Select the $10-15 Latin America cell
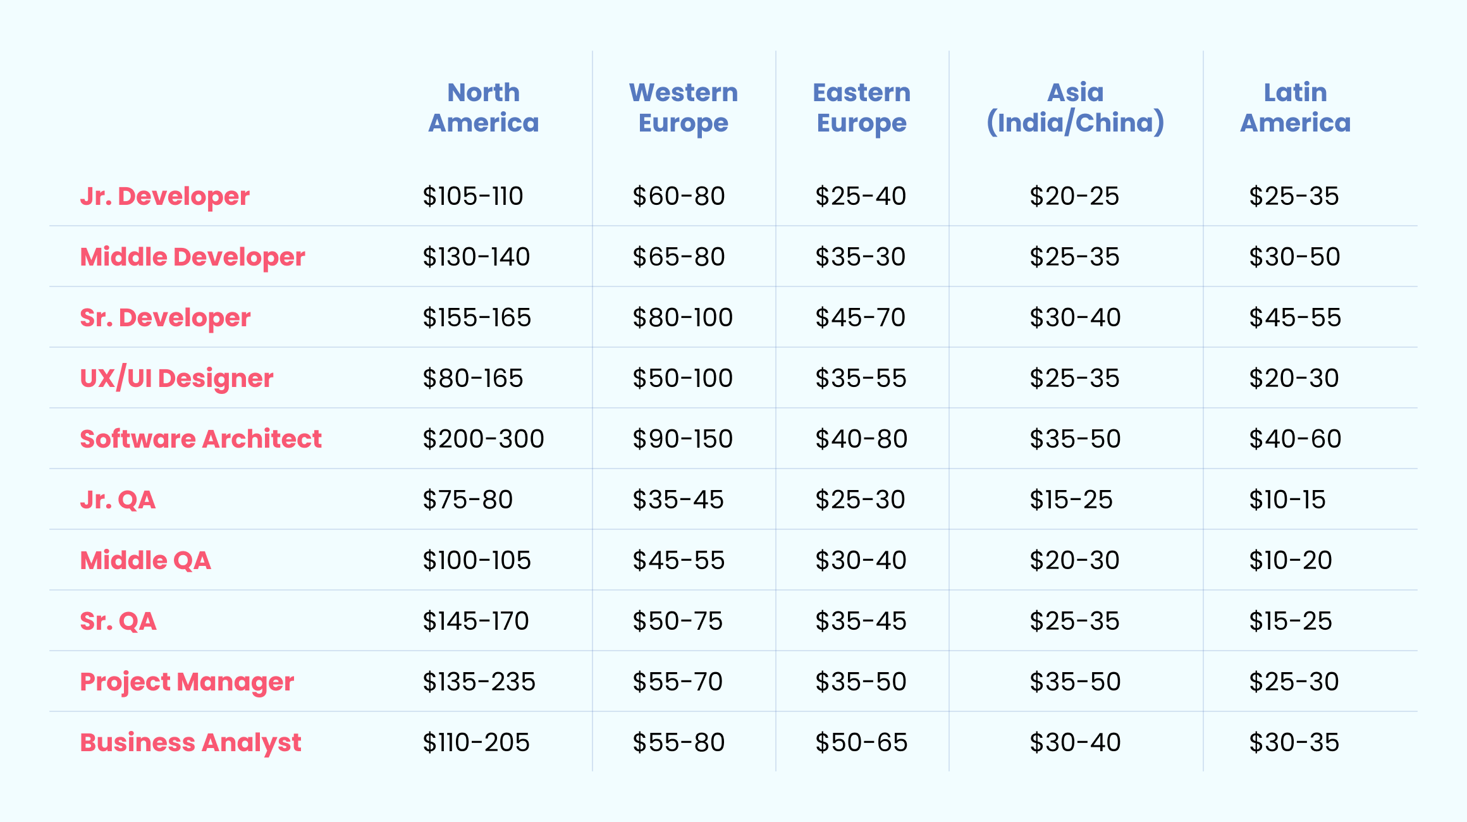 tap(1287, 500)
